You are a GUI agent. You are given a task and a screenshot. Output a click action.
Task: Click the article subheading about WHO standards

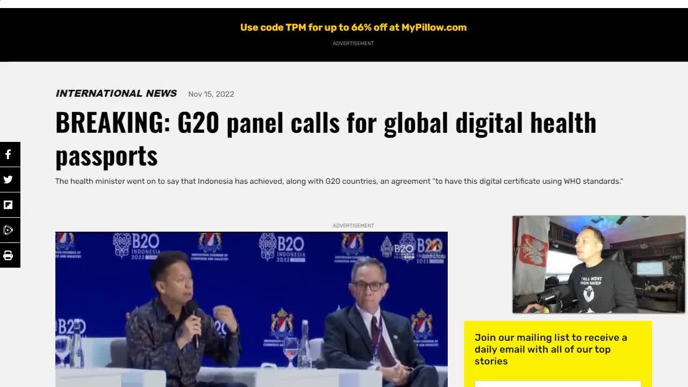pos(339,181)
